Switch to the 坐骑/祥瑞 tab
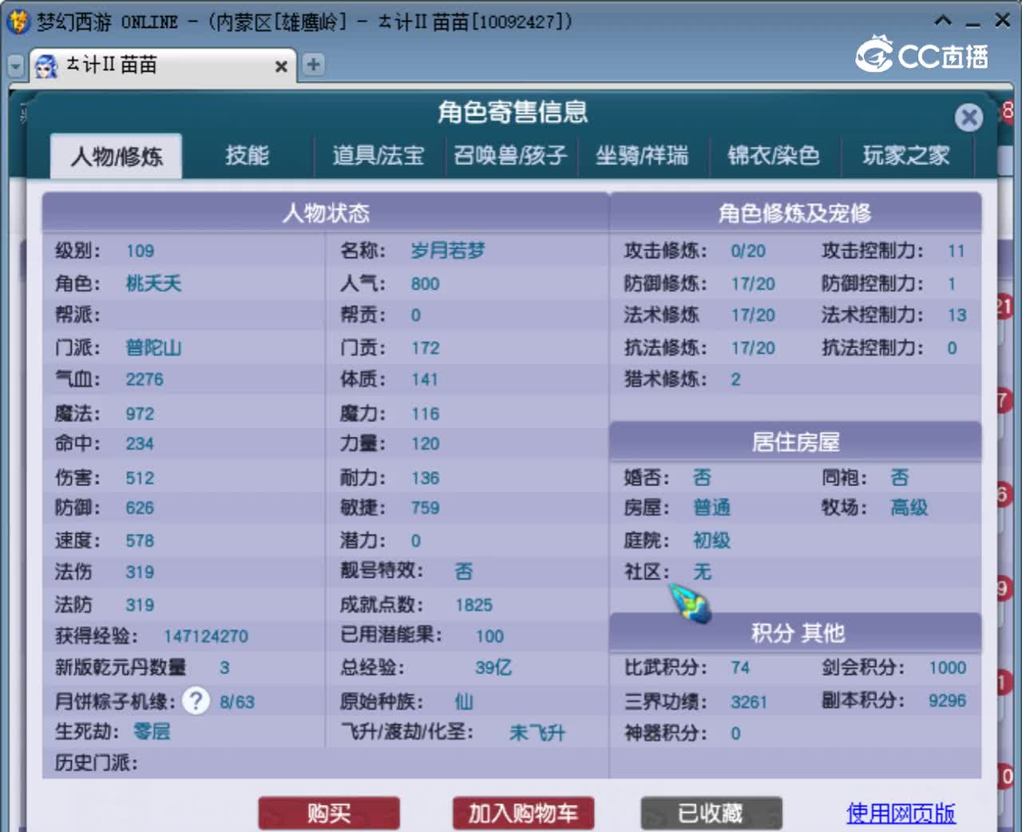This screenshot has height=832, width=1022. coord(642,155)
